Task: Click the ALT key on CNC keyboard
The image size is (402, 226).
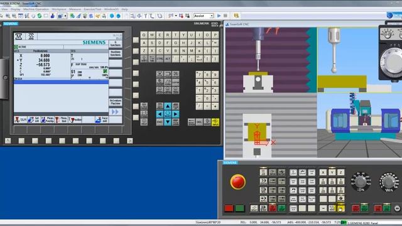Action: pyautogui.click(x=168, y=59)
